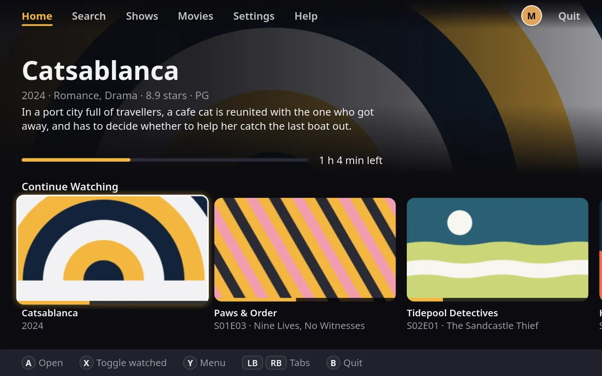Click the A button glyph for Open
Viewport: 602px width, 376px height.
pyautogui.click(x=29, y=363)
